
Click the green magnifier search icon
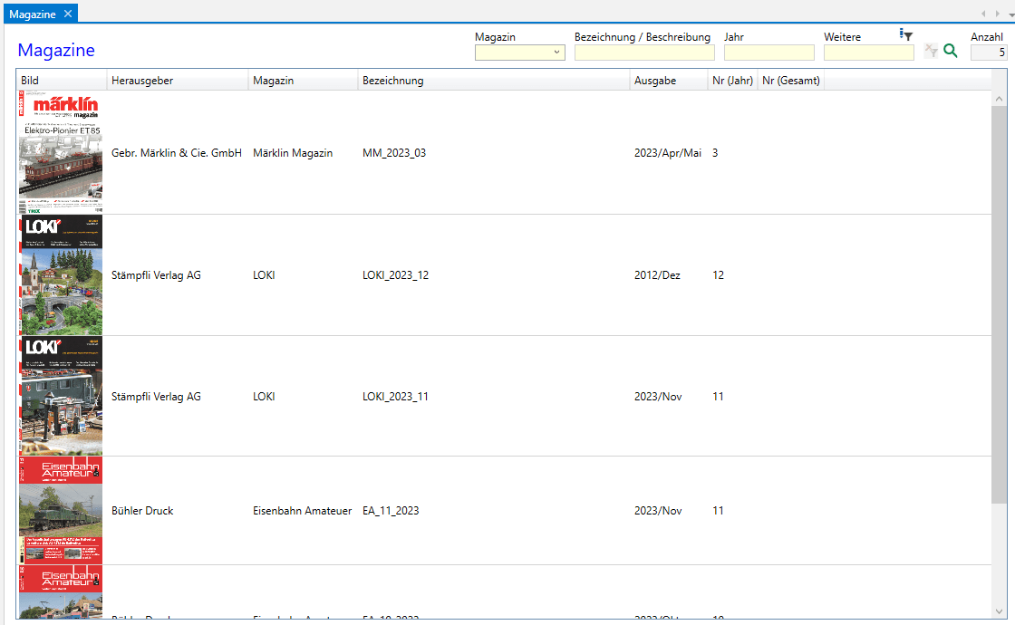coord(950,52)
